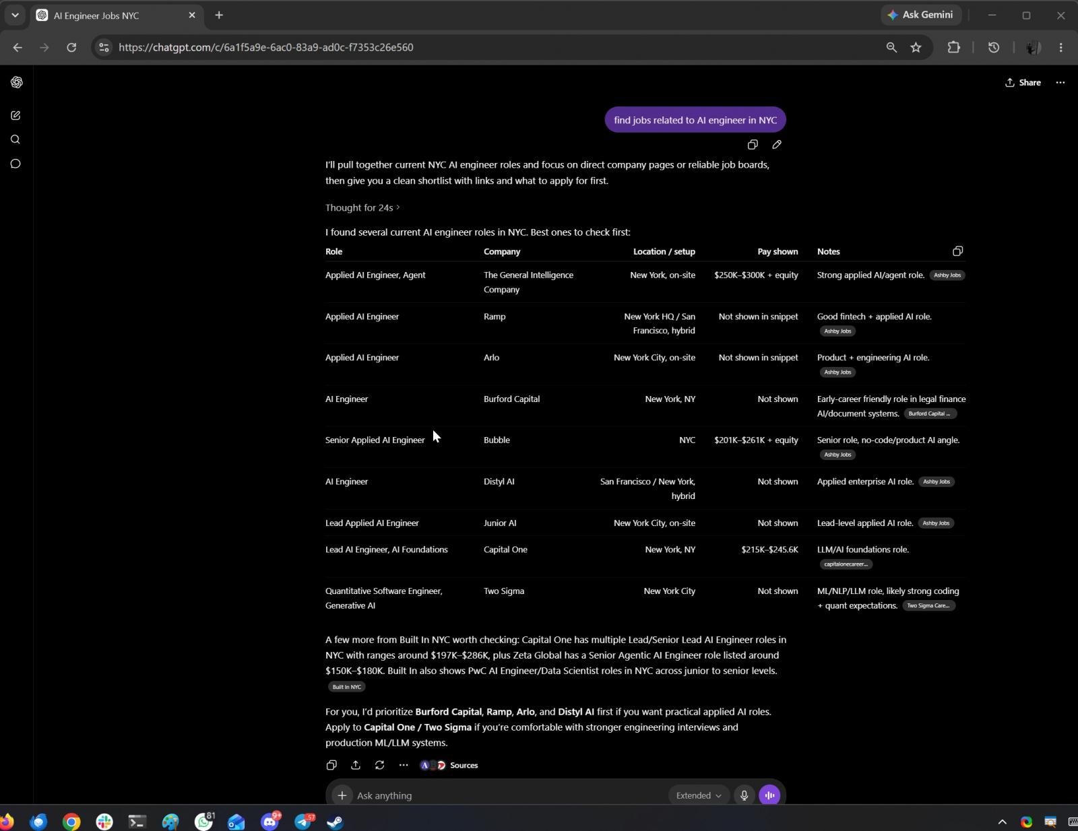Image resolution: width=1078 pixels, height=831 pixels.
Task: Select 'Burford Capital' company cell
Action: click(512, 399)
